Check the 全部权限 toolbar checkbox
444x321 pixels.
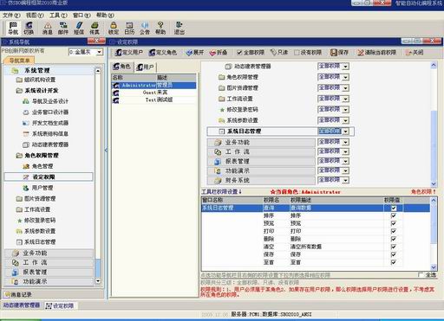click(x=239, y=53)
